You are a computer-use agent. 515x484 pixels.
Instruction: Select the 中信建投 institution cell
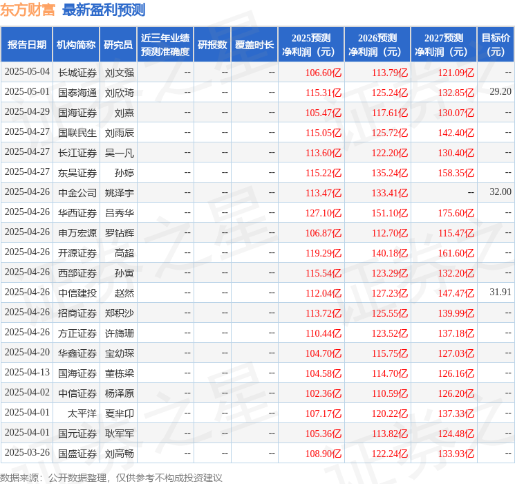(x=77, y=293)
